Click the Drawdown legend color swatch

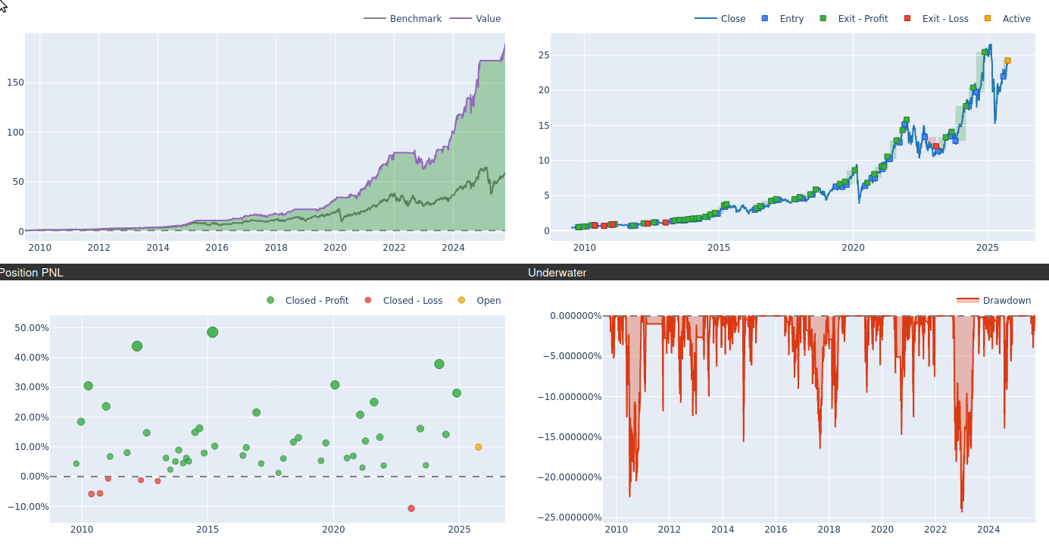(x=967, y=301)
